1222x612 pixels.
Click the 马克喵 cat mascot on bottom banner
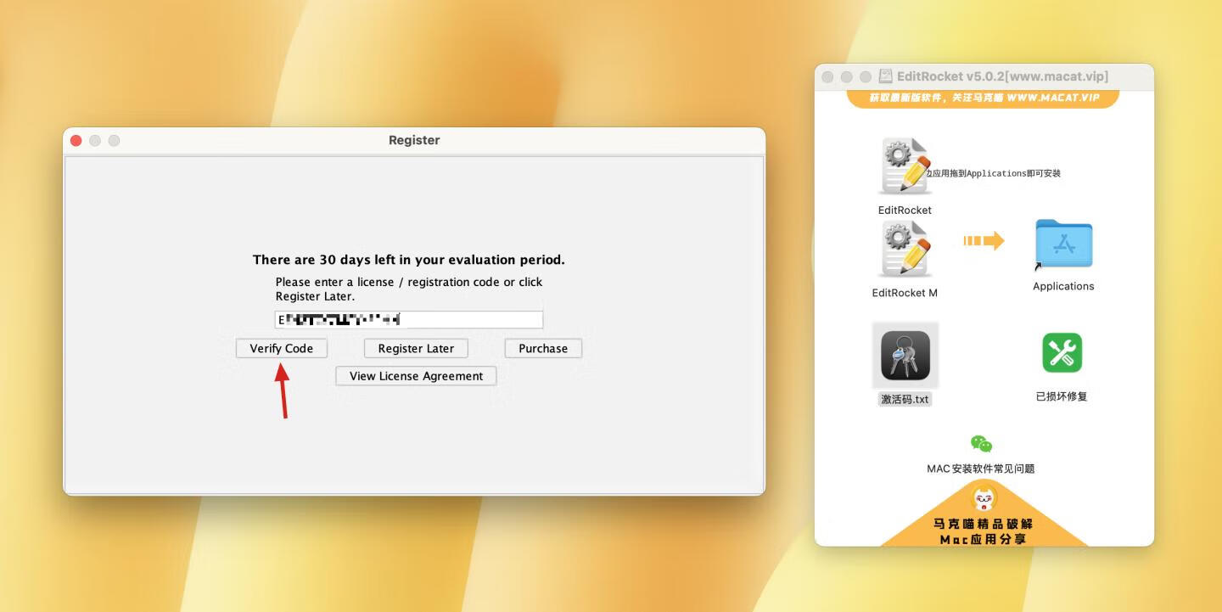[984, 497]
